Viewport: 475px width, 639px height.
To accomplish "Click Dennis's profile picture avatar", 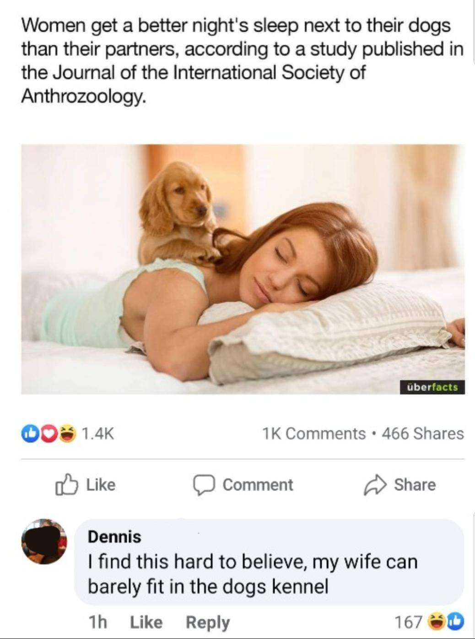I will click(x=44, y=541).
